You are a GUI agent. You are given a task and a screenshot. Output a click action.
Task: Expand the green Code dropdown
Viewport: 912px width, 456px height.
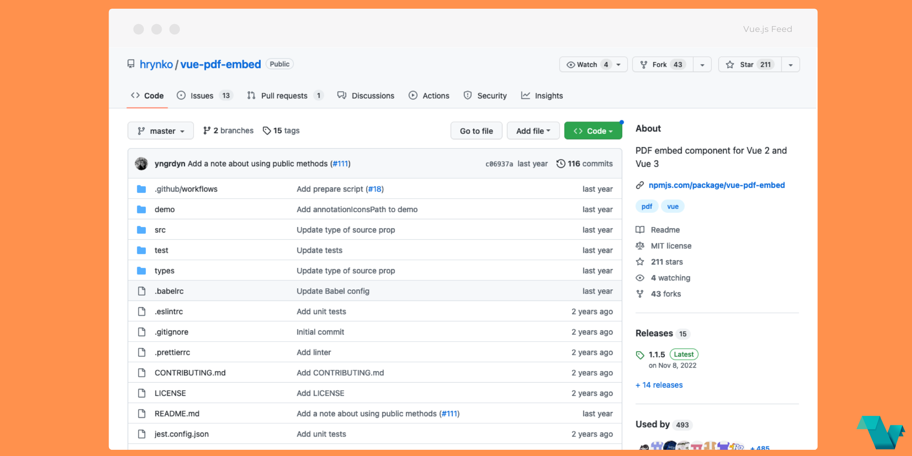tap(593, 131)
